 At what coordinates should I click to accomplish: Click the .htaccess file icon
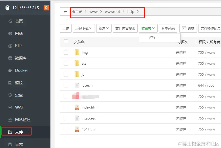(77, 118)
